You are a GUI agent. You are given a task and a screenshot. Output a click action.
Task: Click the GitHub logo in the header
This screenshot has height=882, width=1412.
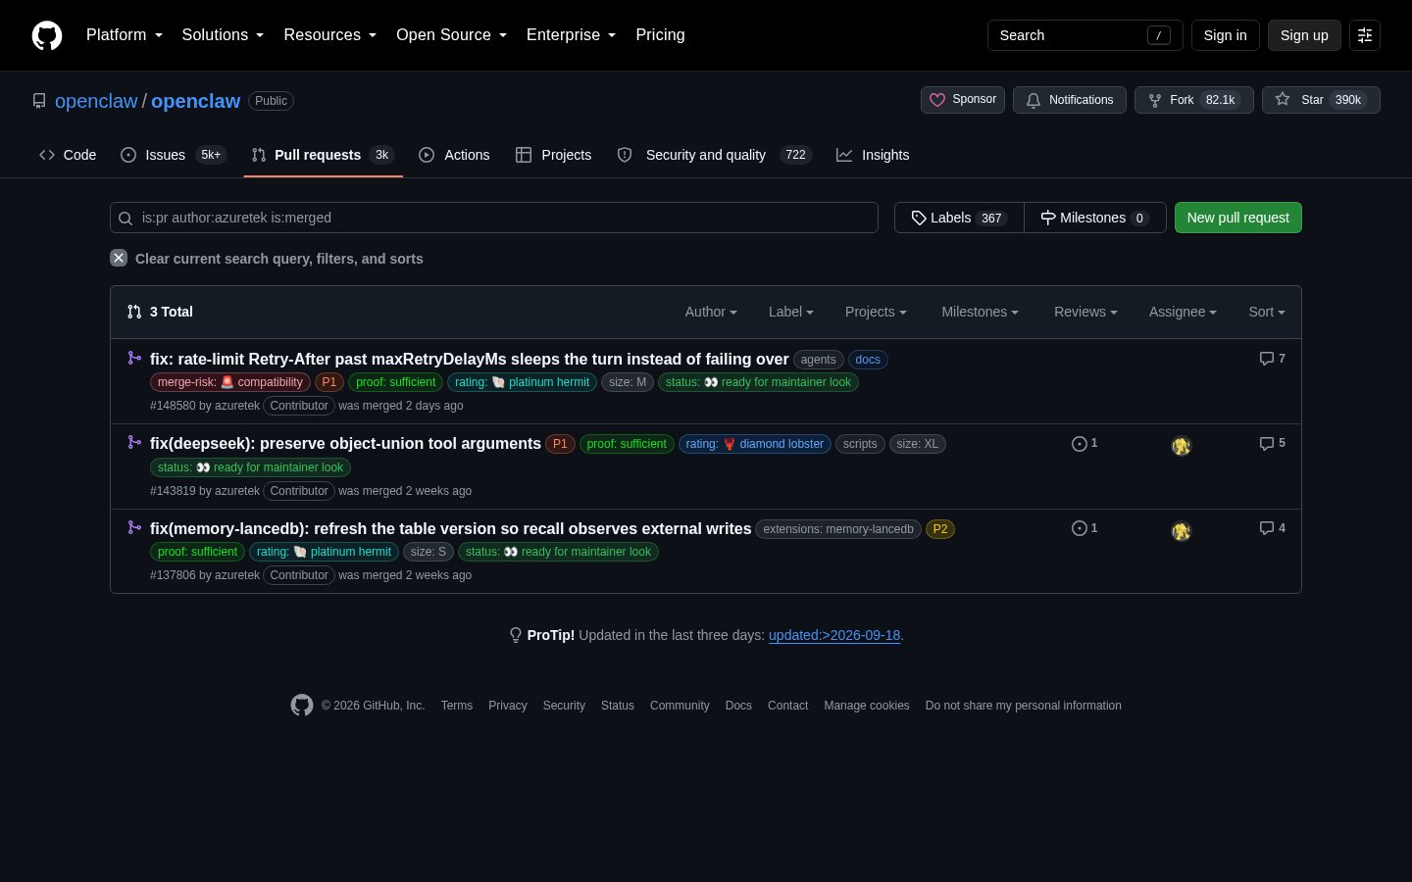(x=47, y=35)
